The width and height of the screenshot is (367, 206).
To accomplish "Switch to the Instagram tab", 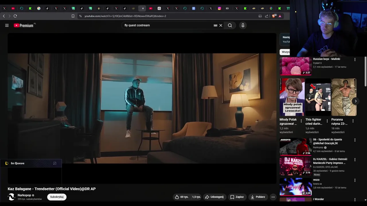I will [x=219, y=8].
